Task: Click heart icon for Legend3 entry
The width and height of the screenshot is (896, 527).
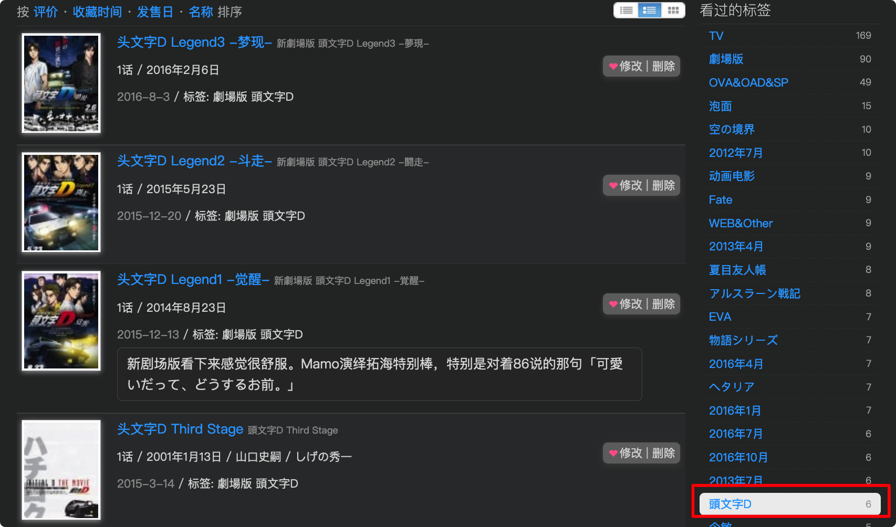Action: coord(613,66)
